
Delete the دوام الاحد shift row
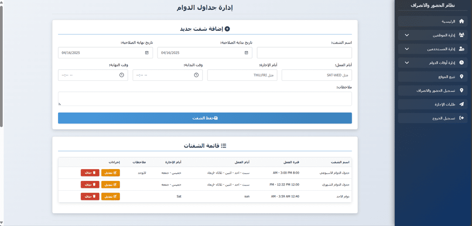(x=90, y=196)
